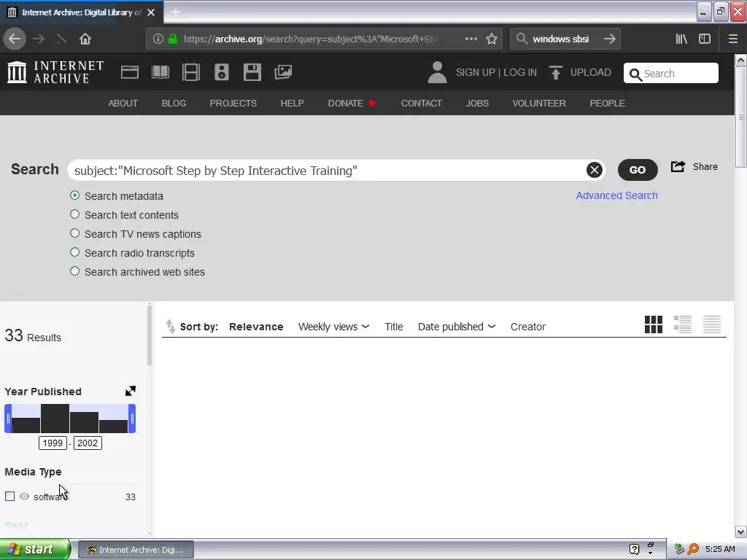Check the software media type checkbox
The height and width of the screenshot is (560, 747).
pos(9,496)
